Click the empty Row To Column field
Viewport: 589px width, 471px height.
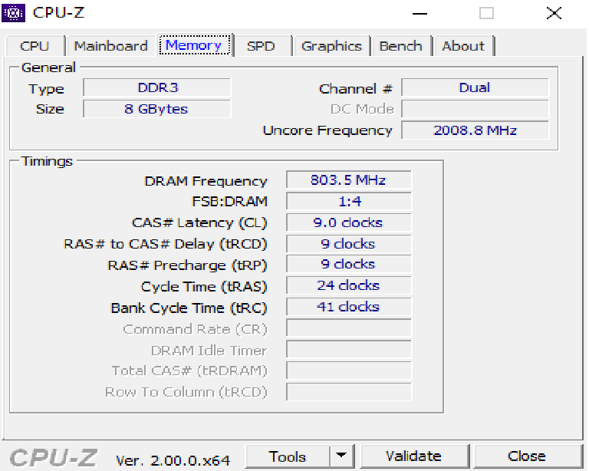click(349, 392)
